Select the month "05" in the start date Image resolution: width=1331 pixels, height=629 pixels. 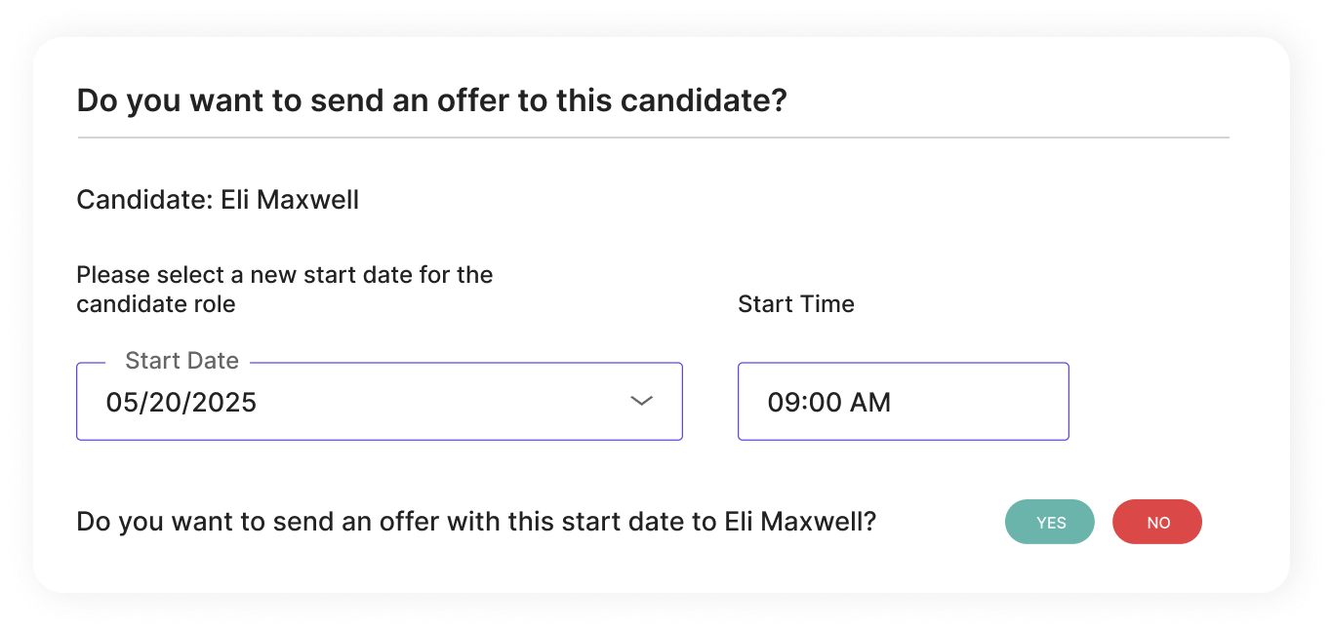[x=120, y=402]
